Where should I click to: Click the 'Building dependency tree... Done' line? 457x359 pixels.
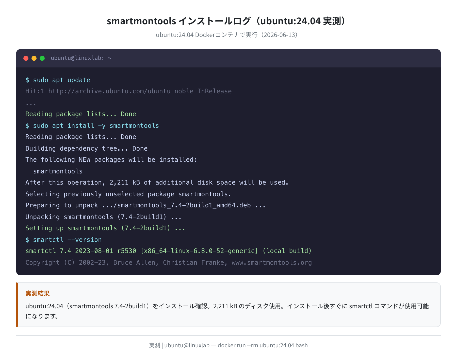coord(86,149)
